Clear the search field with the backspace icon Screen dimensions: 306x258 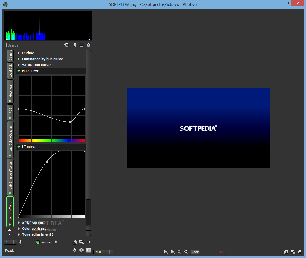(66, 45)
